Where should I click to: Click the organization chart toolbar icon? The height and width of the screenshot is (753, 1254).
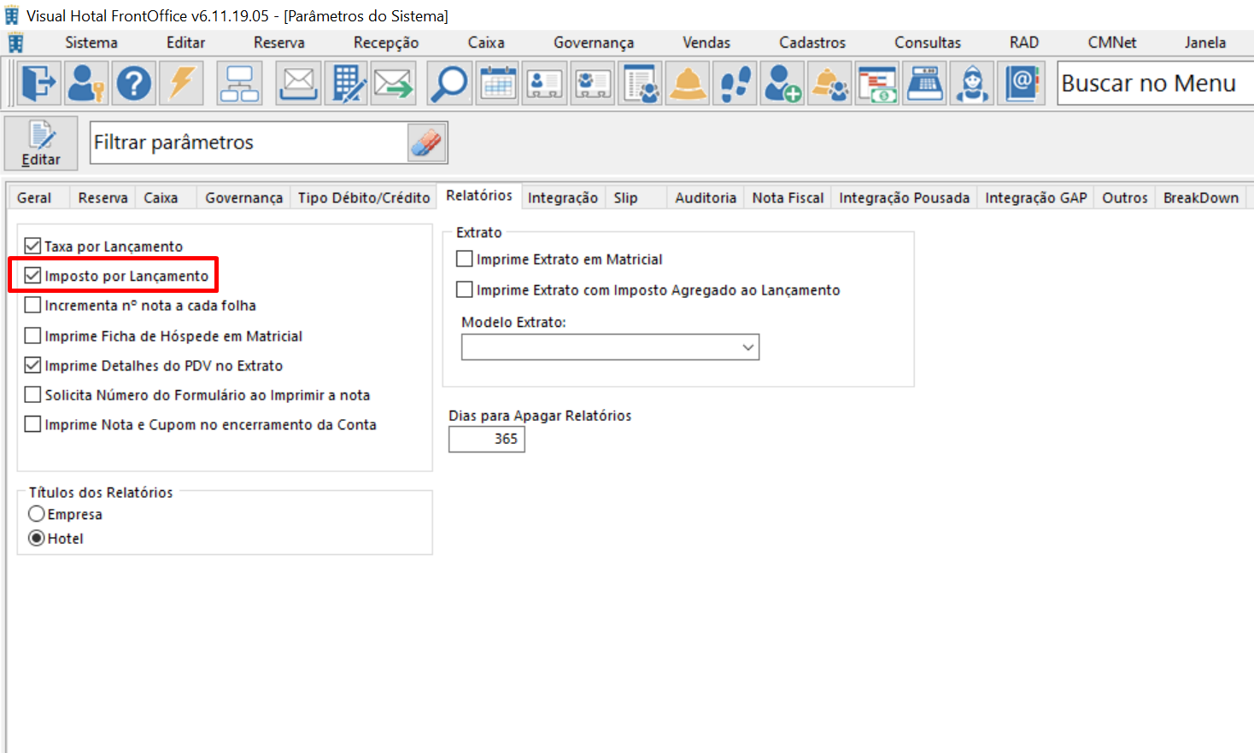(239, 84)
